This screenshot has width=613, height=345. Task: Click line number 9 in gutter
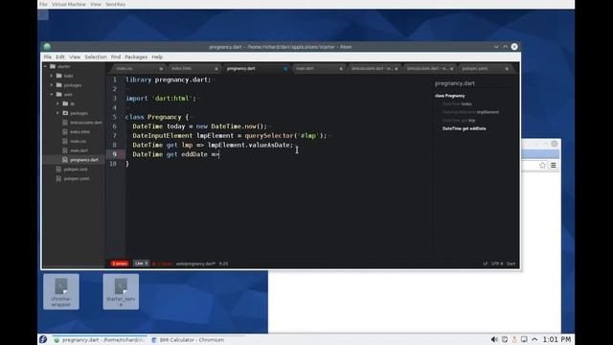pos(115,154)
